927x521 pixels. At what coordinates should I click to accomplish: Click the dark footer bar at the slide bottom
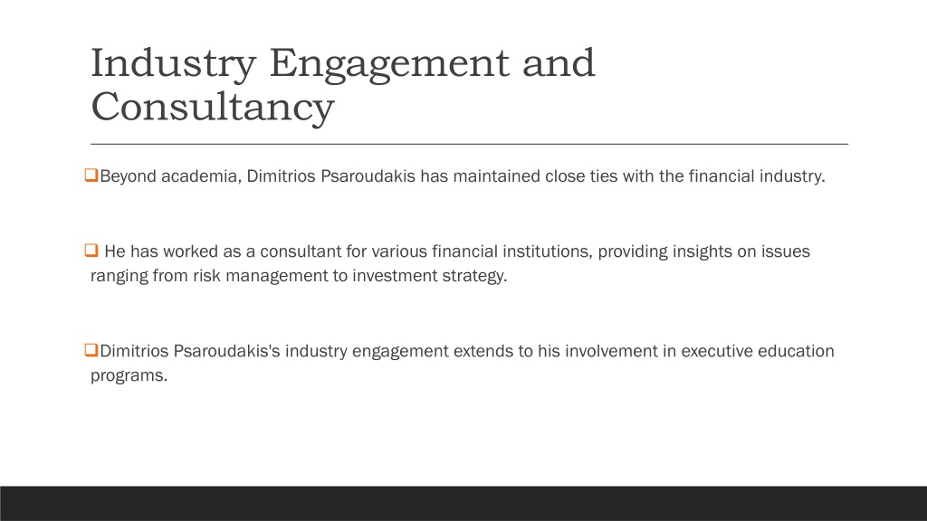[x=463, y=503]
